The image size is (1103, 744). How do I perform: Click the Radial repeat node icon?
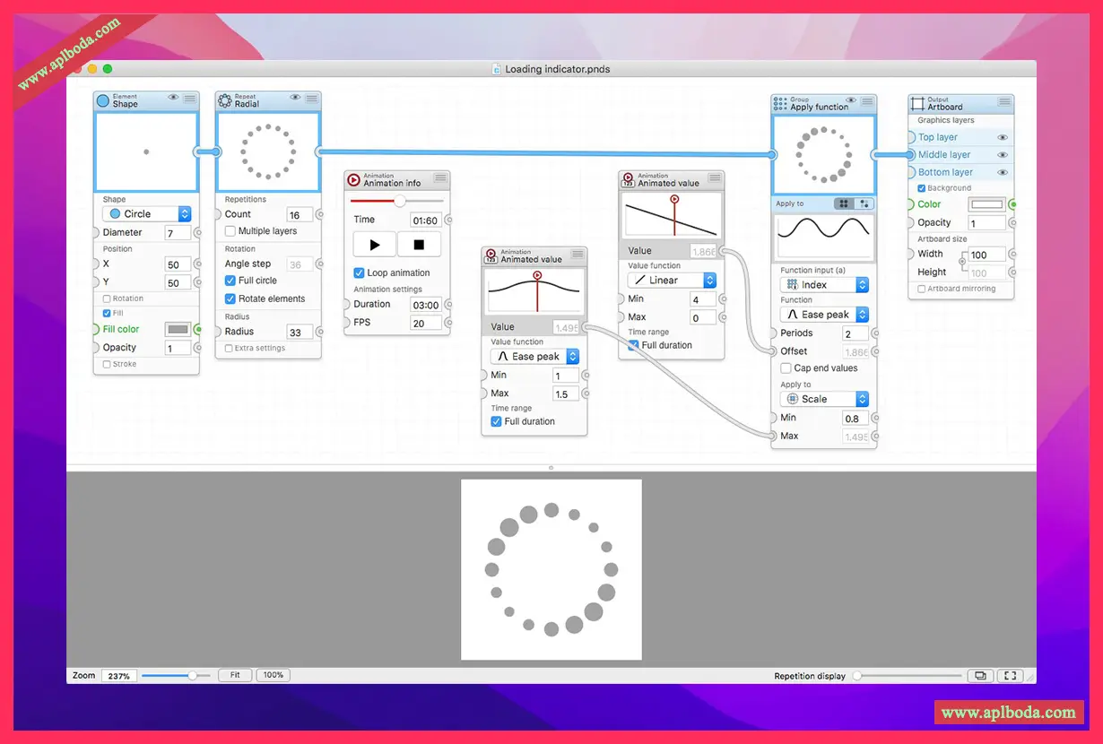coord(225,100)
